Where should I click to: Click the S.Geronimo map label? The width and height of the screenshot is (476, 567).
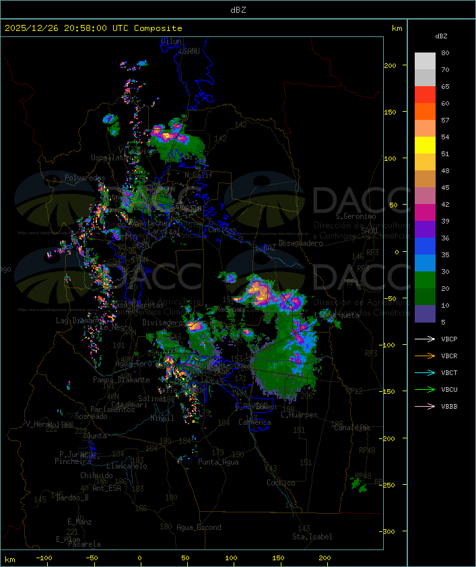coord(355,216)
